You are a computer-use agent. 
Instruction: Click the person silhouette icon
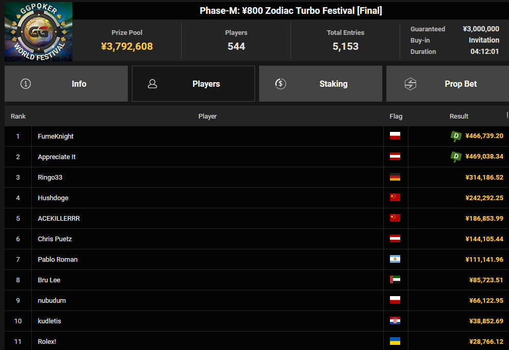click(x=152, y=84)
